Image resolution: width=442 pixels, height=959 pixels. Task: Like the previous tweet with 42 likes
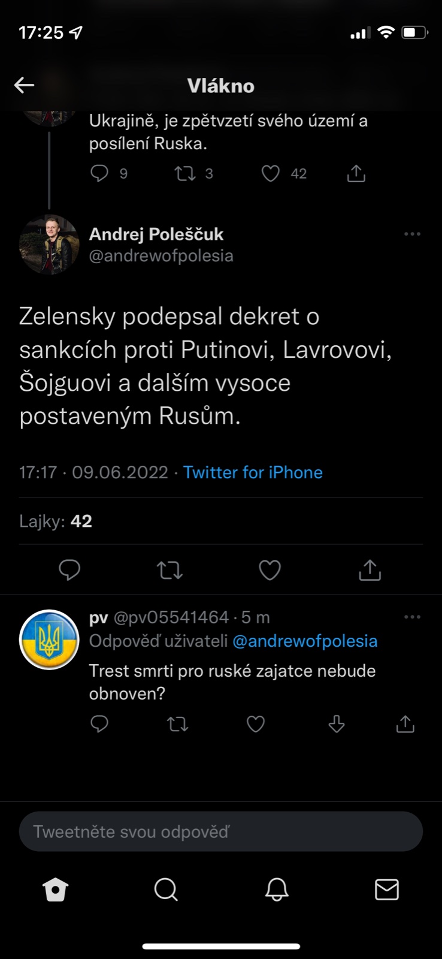click(271, 173)
